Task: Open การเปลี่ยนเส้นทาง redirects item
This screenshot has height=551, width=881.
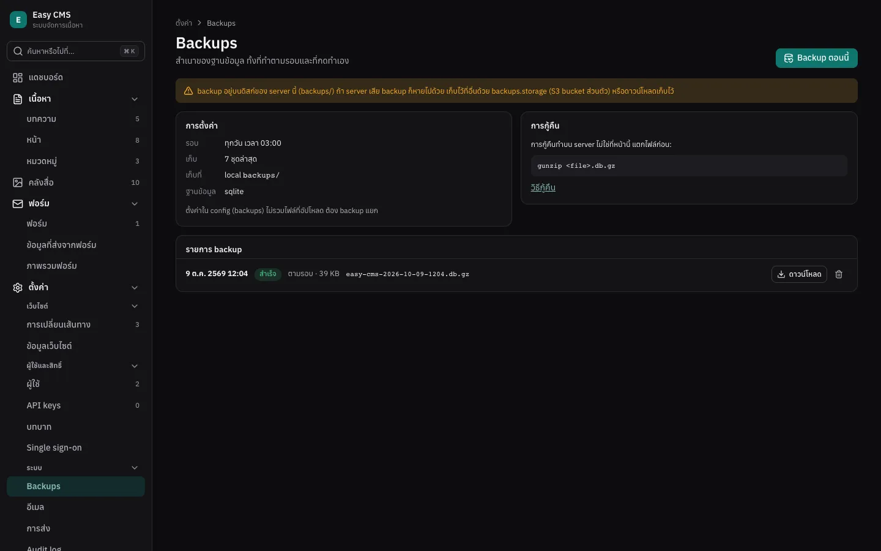Action: pos(76,324)
